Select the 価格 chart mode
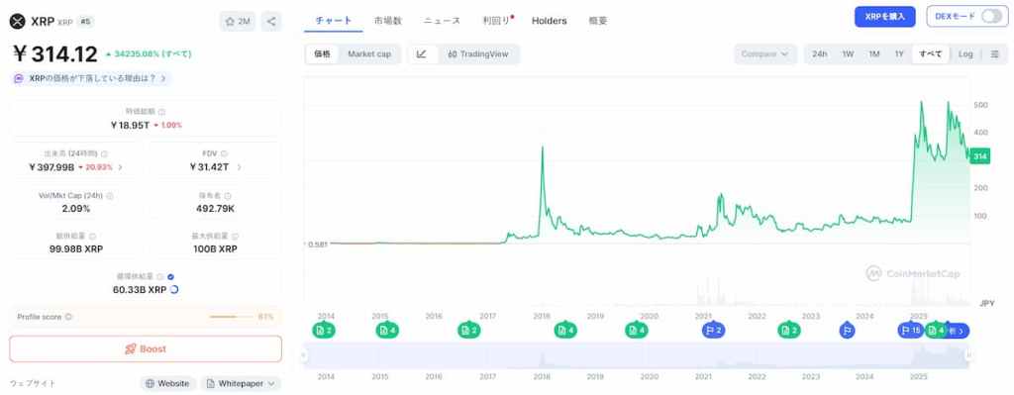Image resolution: width=1014 pixels, height=395 pixels. (322, 54)
